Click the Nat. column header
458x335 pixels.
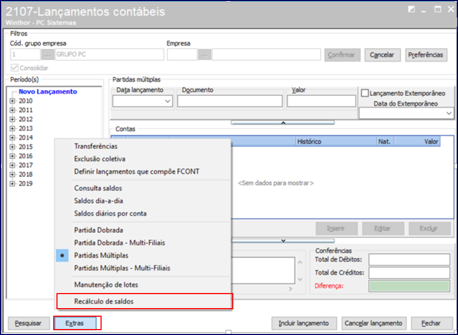(x=385, y=141)
